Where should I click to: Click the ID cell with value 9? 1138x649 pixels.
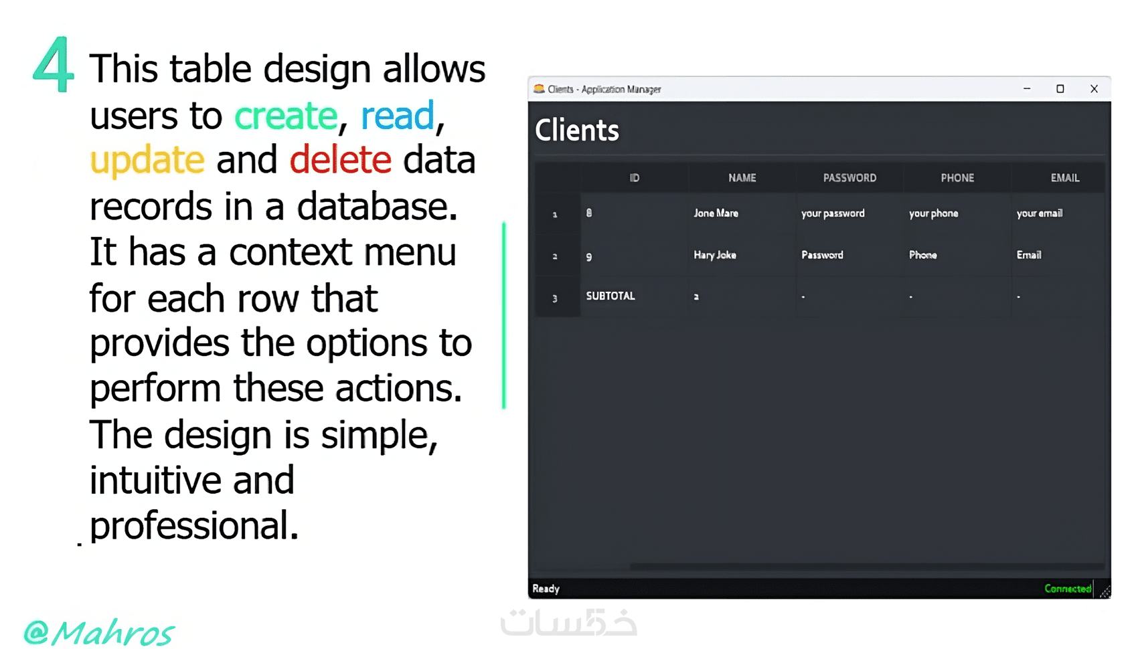(635, 256)
